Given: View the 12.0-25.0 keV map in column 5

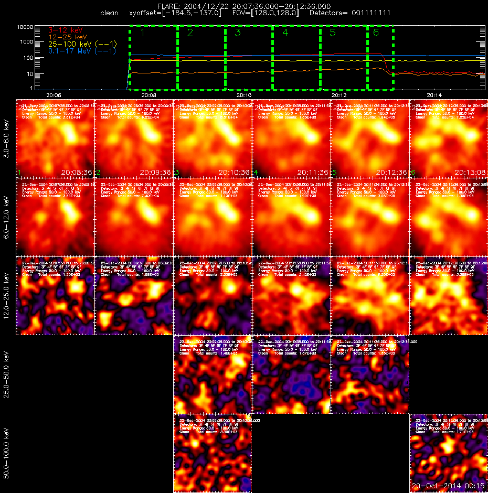Looking at the screenshot, I should click(x=370, y=296).
